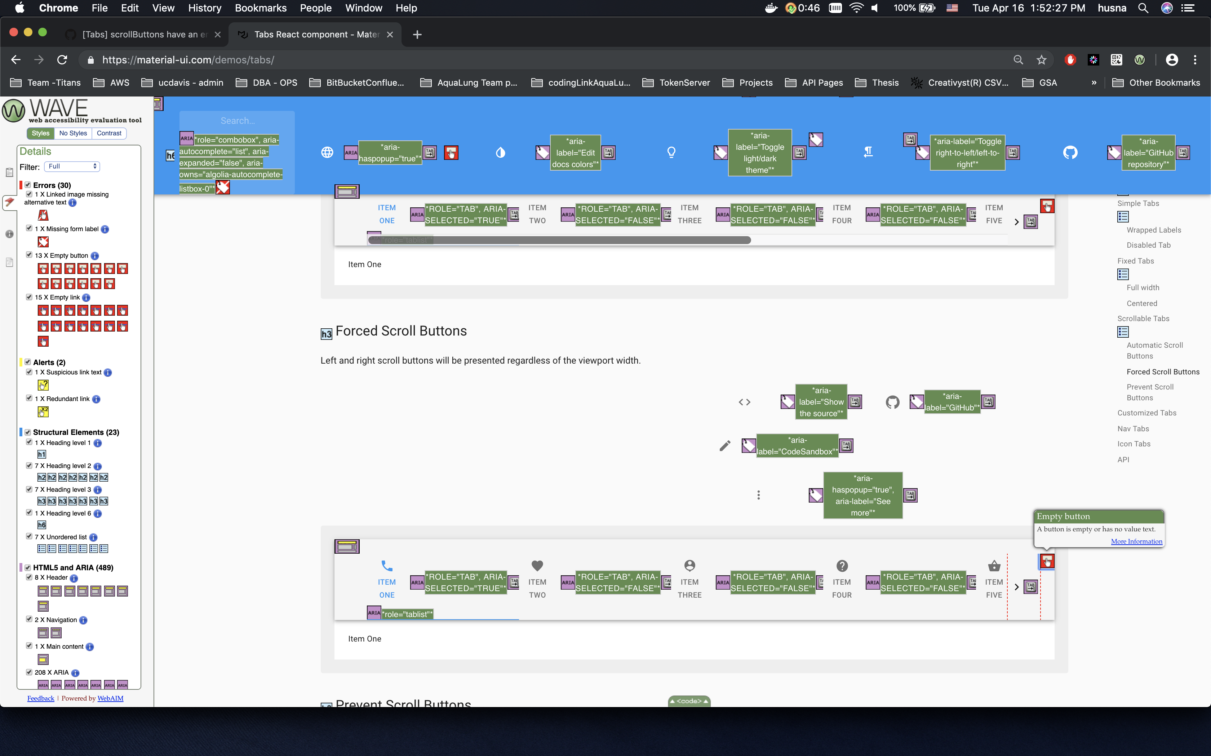Open the CodeSandbox pencil icon

click(x=724, y=445)
